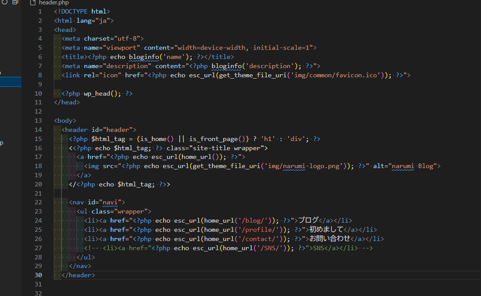Click the nav id="navi" opening tag
The image size is (481, 296).
click(x=97, y=202)
